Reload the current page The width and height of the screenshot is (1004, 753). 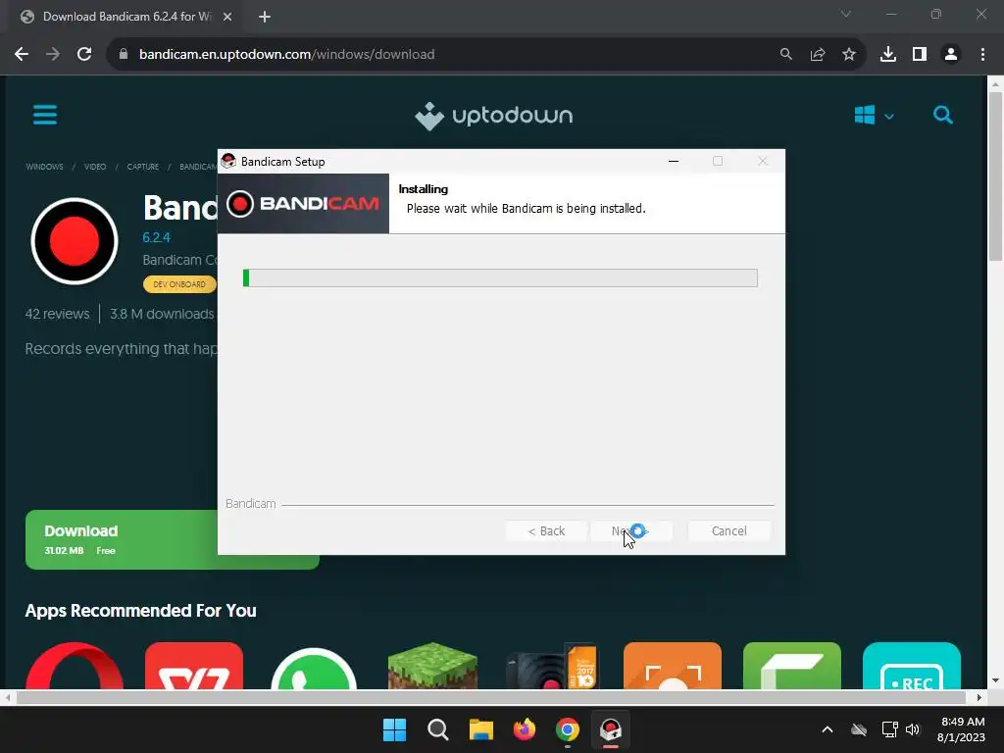coord(84,55)
